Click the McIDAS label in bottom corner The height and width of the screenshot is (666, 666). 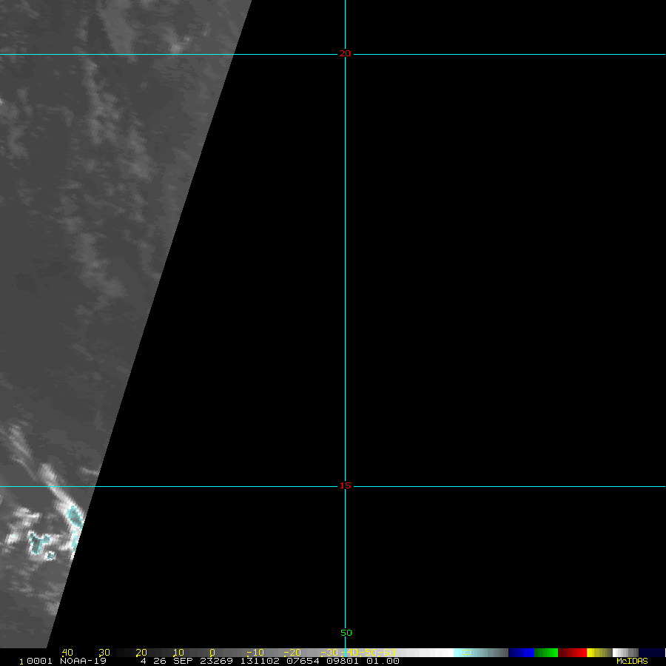(x=632, y=661)
